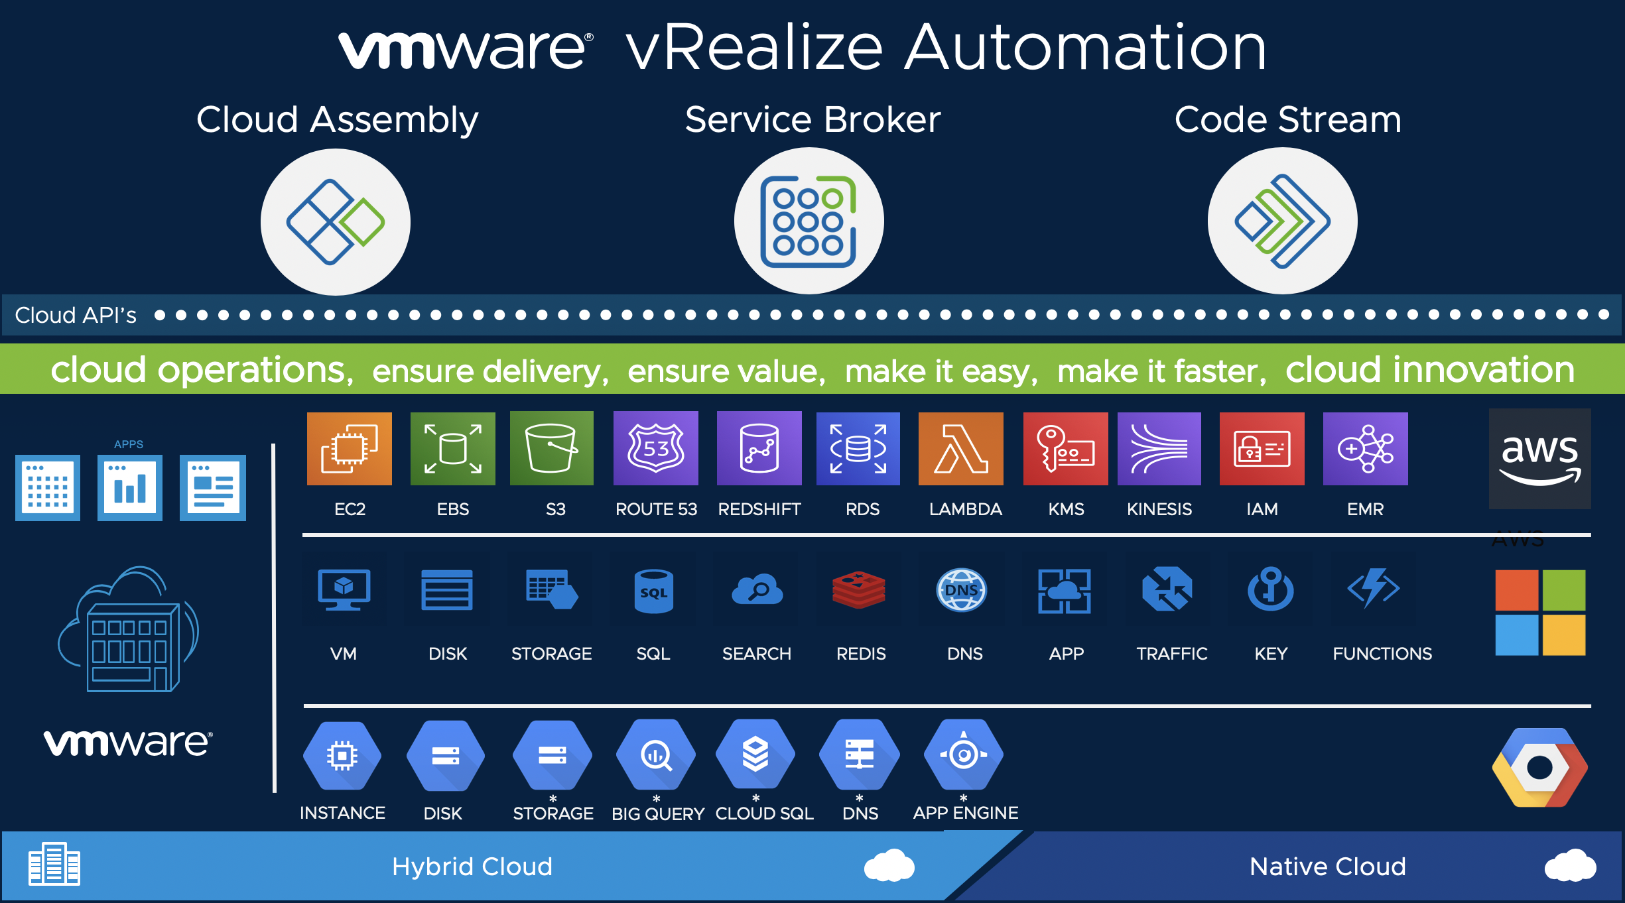Click the Hybrid Cloud building icon

54,864
